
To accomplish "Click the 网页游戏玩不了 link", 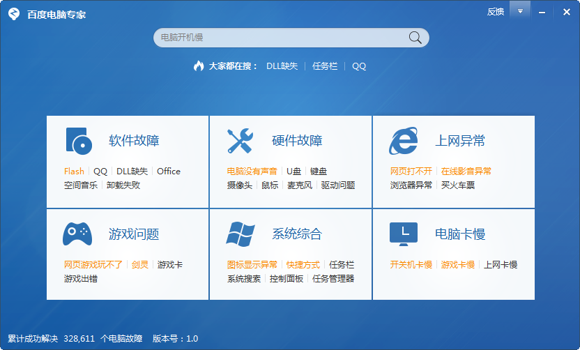I will [93, 265].
